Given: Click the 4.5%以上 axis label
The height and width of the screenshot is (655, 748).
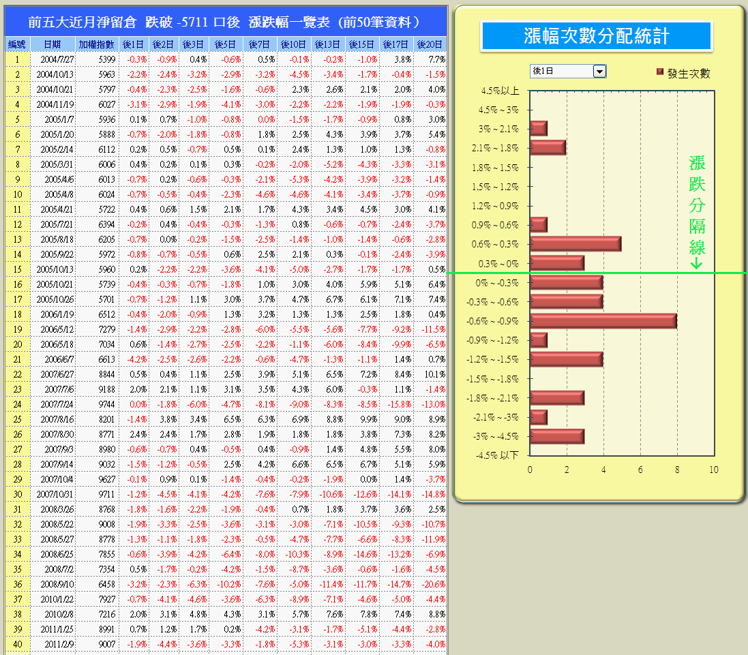Looking at the screenshot, I should 499,91.
